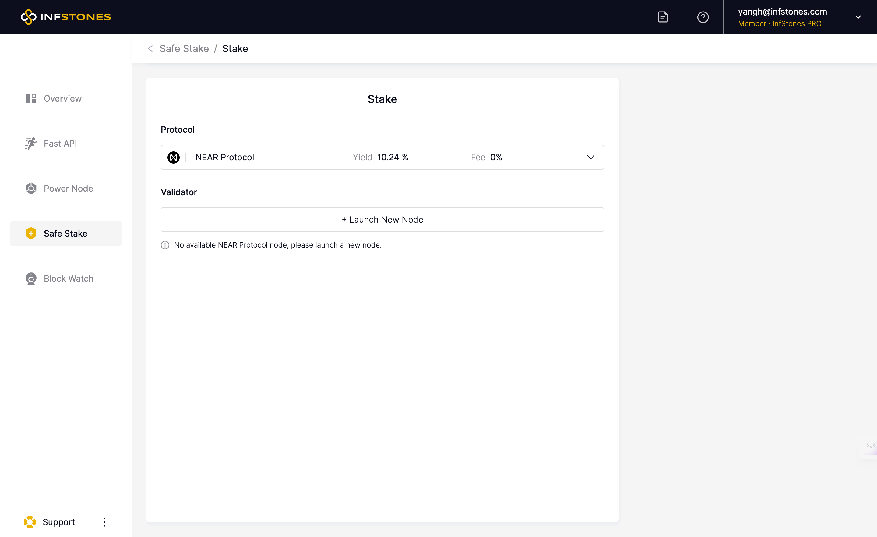877x537 pixels.
Task: Click the Overview dashboard icon
Action: [x=31, y=99]
